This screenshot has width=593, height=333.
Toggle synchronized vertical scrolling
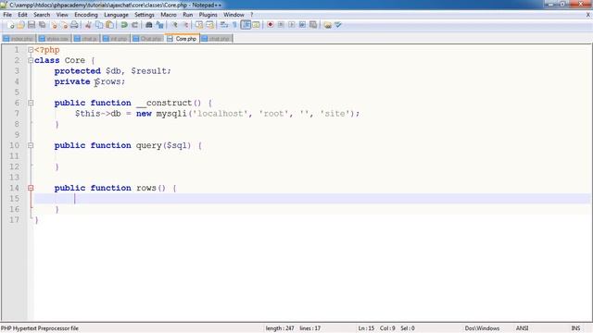click(199, 25)
